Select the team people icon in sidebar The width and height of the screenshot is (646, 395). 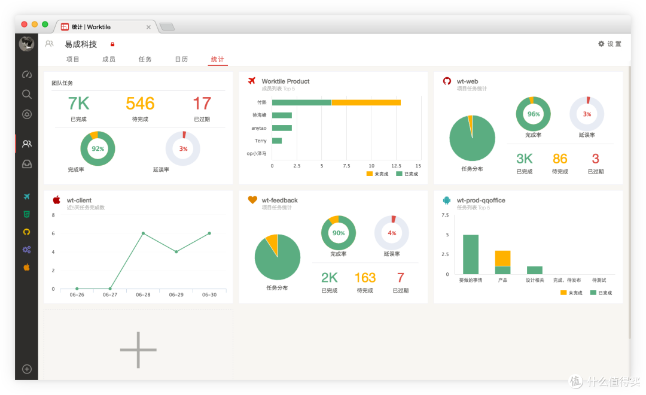tap(27, 144)
